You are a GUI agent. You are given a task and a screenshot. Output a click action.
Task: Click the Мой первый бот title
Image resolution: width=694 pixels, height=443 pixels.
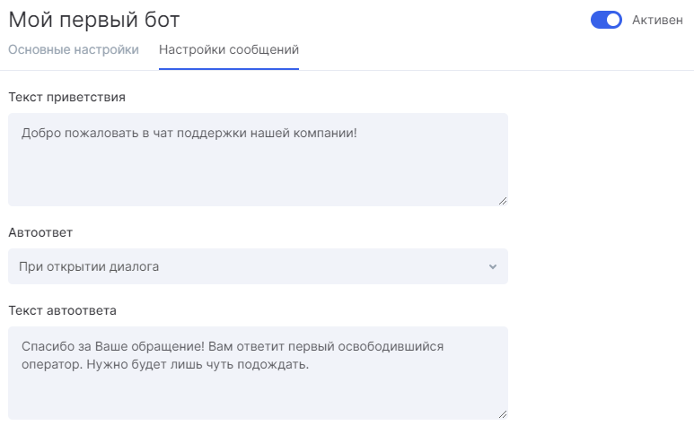[x=94, y=20]
